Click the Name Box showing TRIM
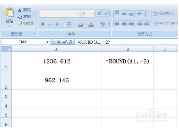The width and height of the screenshot is (179, 133). tap(23, 42)
